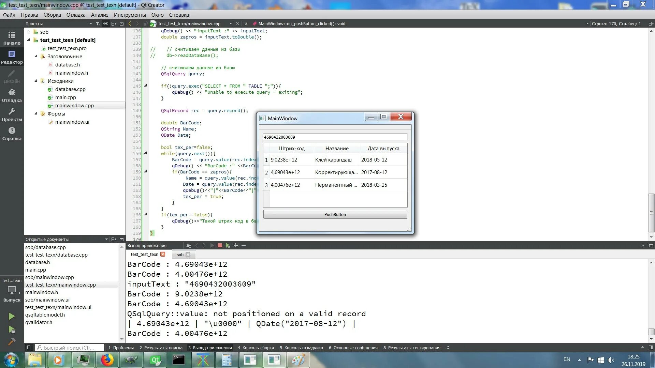Open the Справка help mode
This screenshot has width=655, height=368.
click(12, 134)
